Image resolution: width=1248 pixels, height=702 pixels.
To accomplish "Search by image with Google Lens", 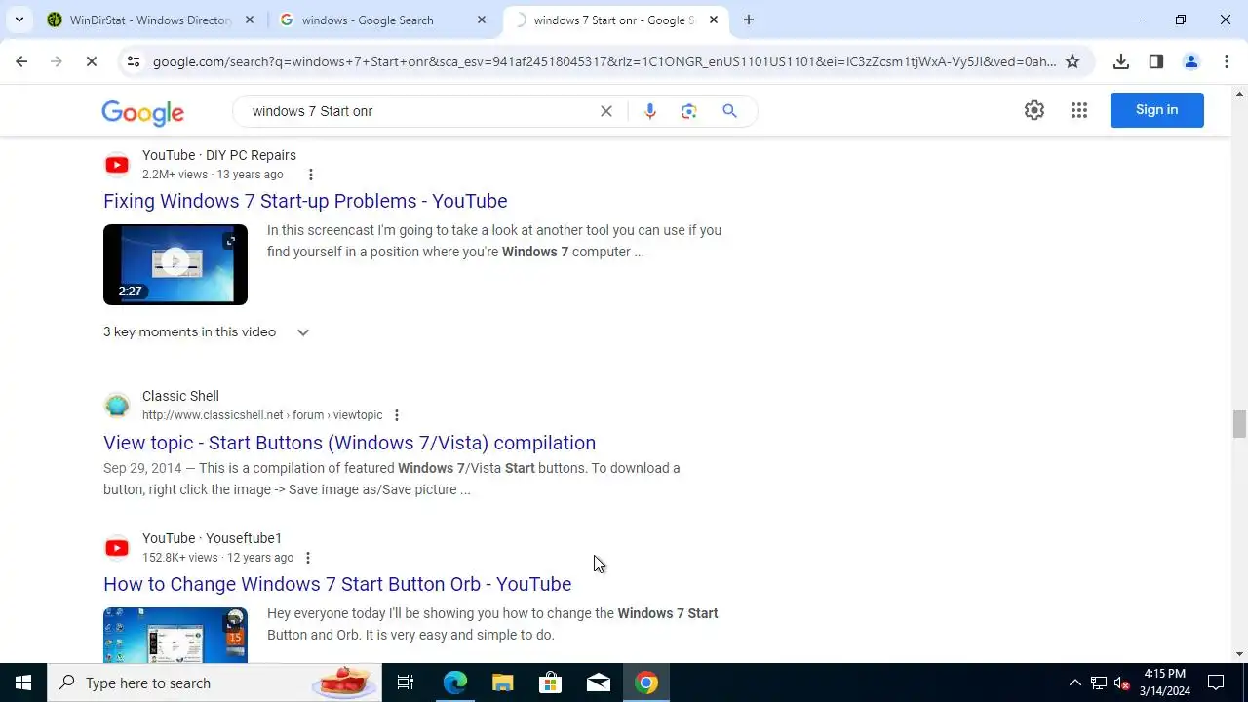I will (689, 111).
